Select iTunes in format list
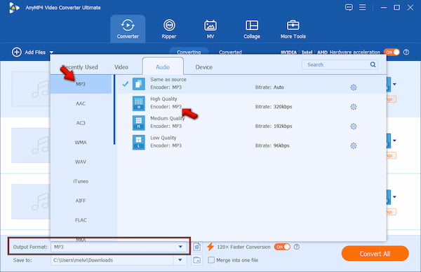 tap(81, 181)
